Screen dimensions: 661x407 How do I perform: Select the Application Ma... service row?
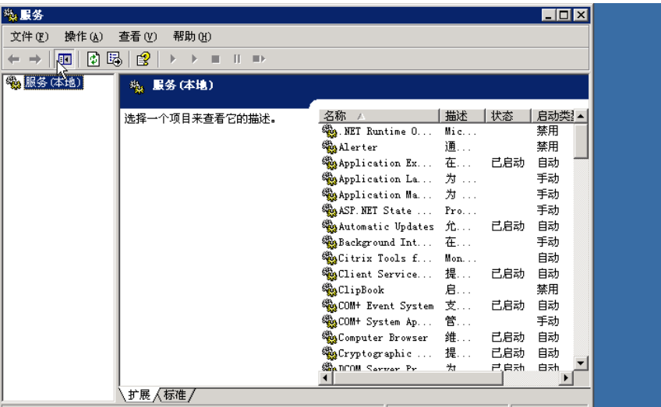pos(447,195)
